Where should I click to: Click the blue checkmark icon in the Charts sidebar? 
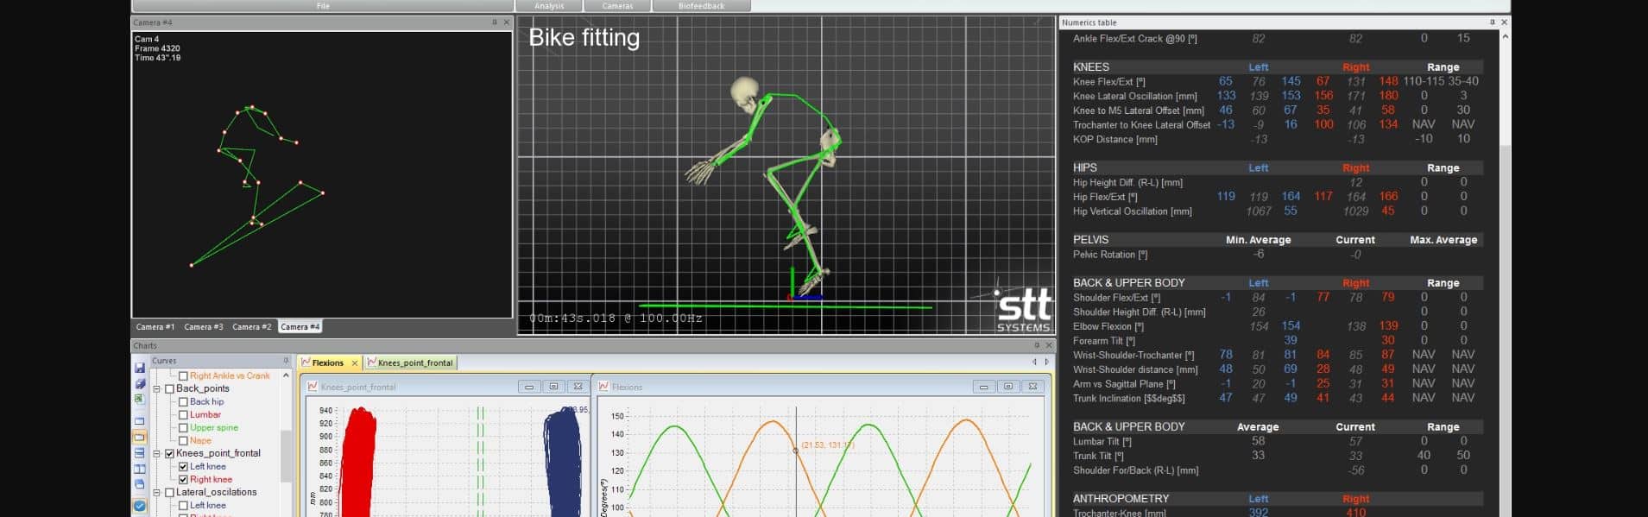[140, 506]
